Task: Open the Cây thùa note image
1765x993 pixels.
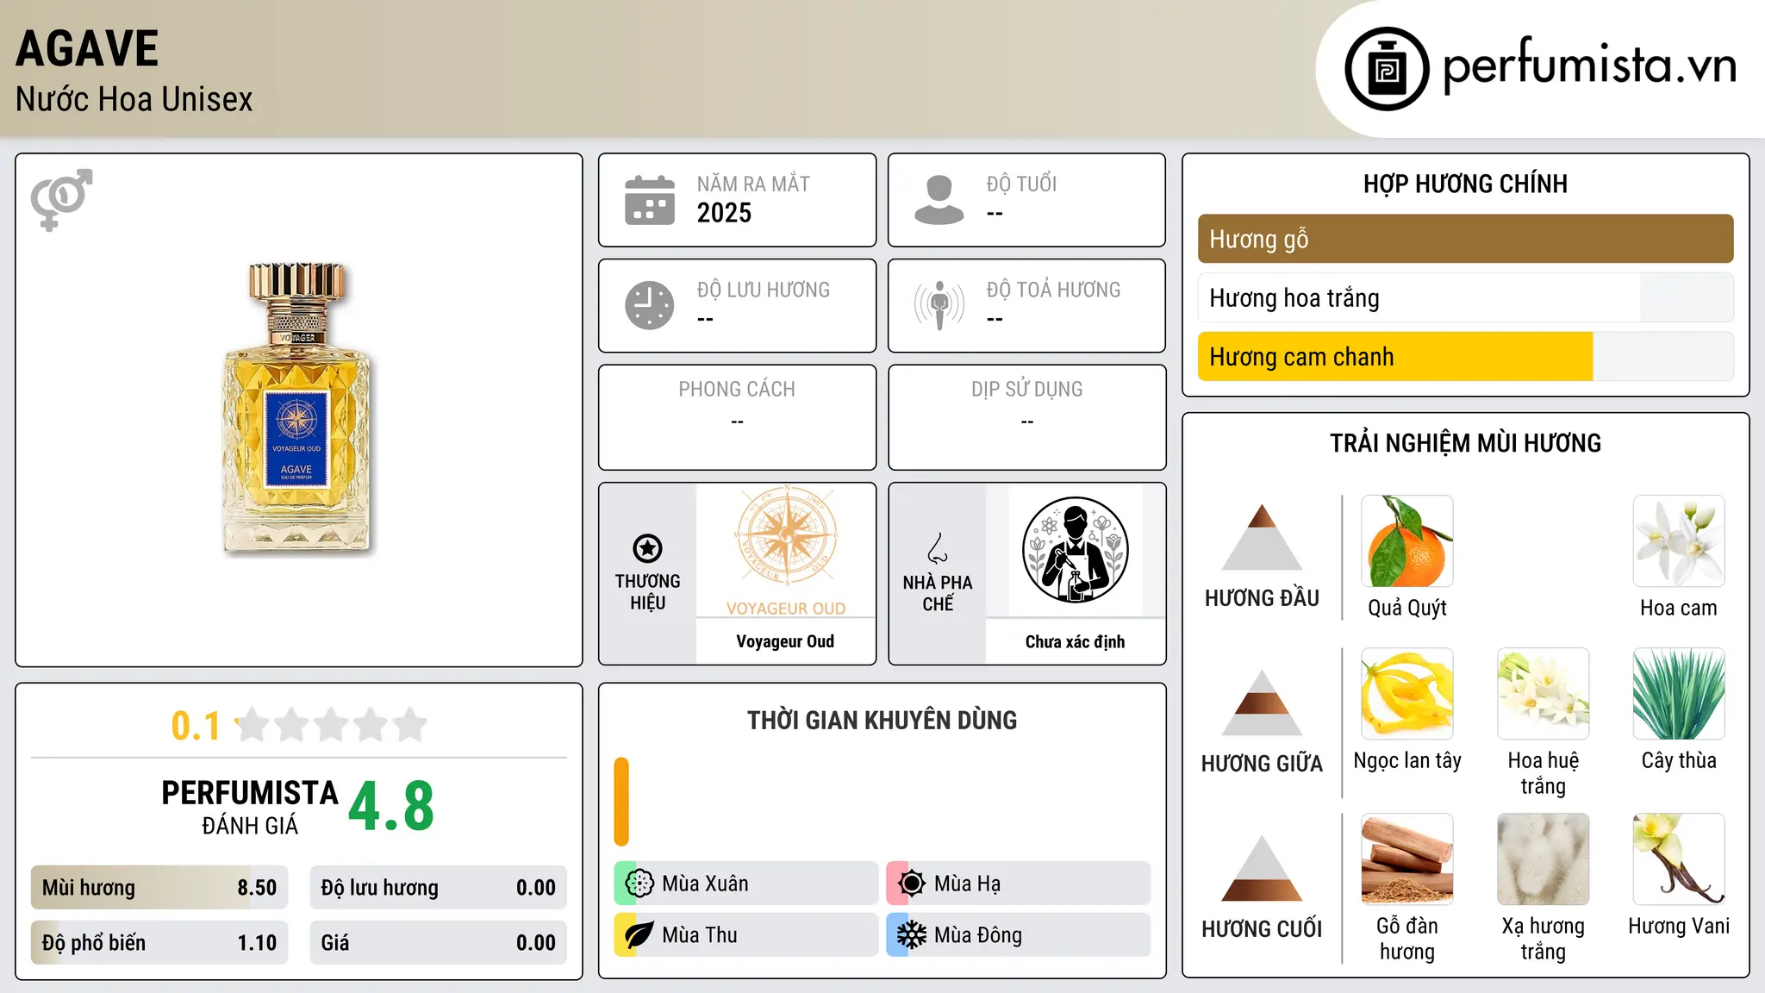Action: pyautogui.click(x=1679, y=694)
